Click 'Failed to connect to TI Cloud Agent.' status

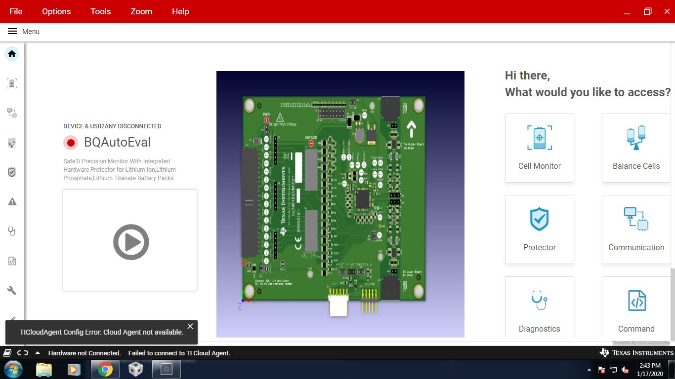[179, 353]
